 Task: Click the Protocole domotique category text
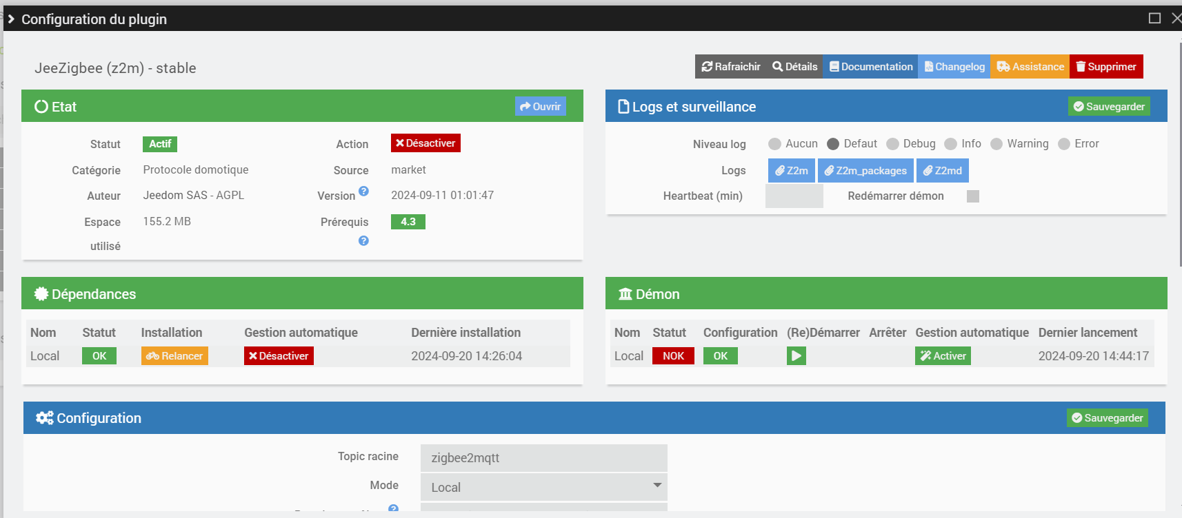pyautogui.click(x=196, y=169)
